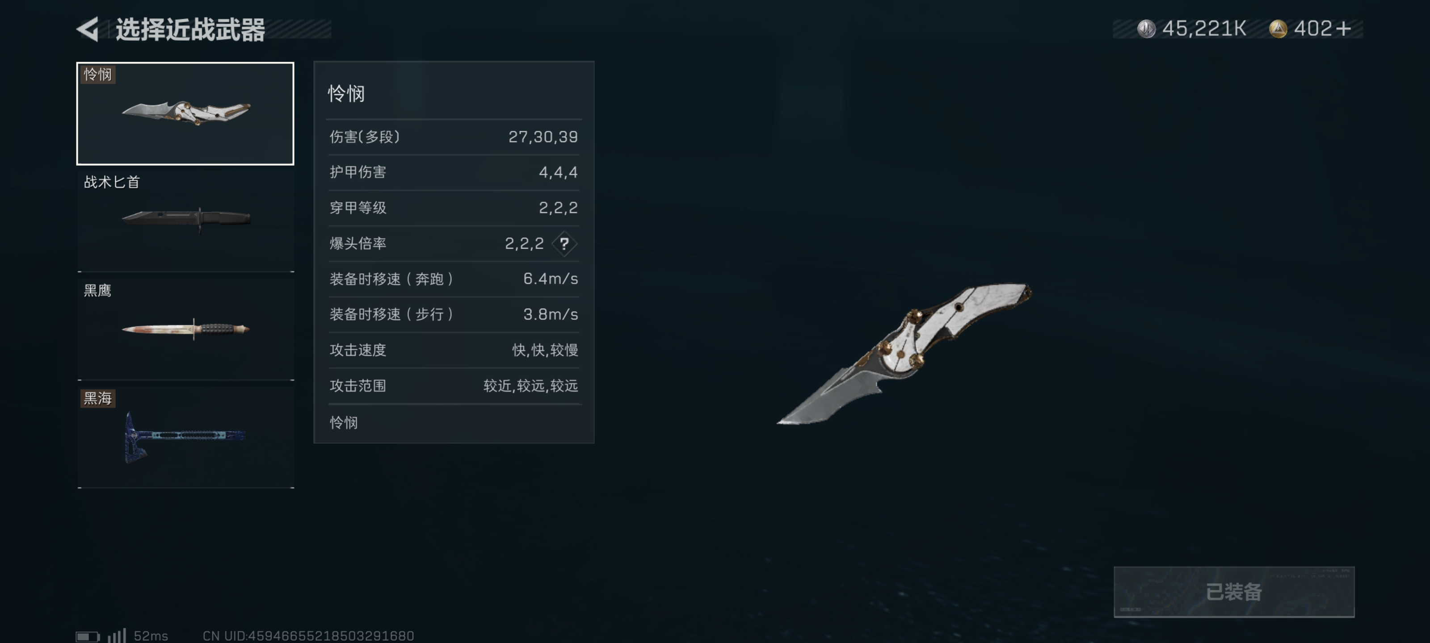Image resolution: width=1430 pixels, height=643 pixels.
Task: Click the 攻击范围 stat row
Action: coord(454,386)
